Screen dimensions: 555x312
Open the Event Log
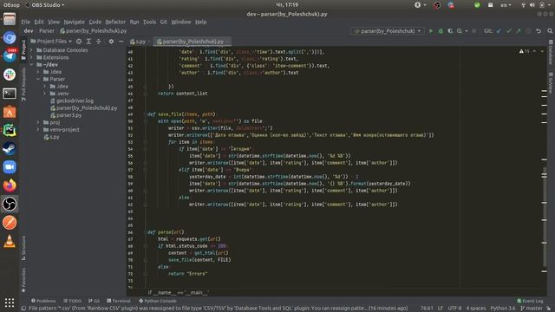530,301
